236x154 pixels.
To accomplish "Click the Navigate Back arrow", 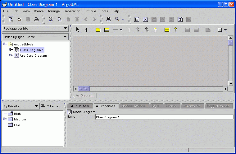I will point(86,19).
